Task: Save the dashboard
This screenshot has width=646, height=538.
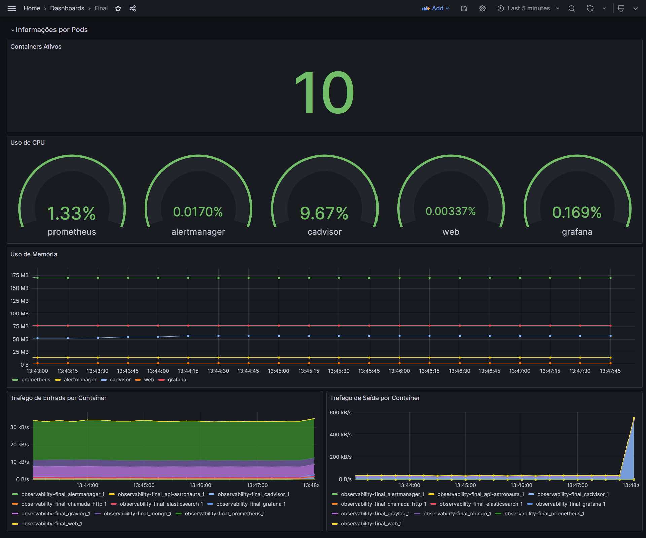Action: click(464, 8)
